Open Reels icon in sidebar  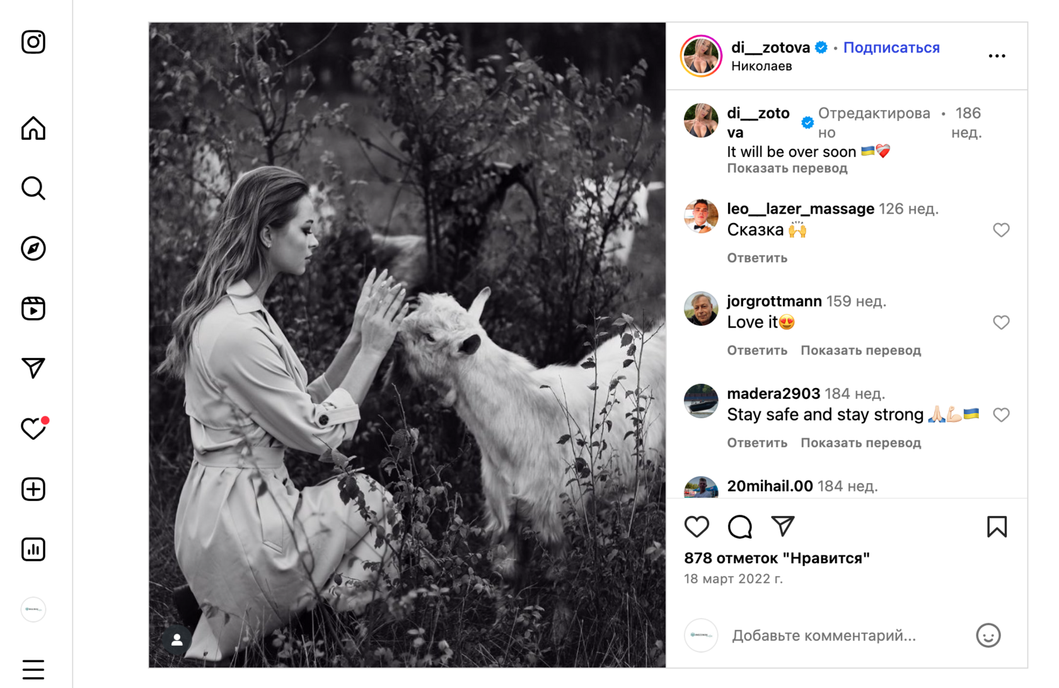[x=33, y=309]
